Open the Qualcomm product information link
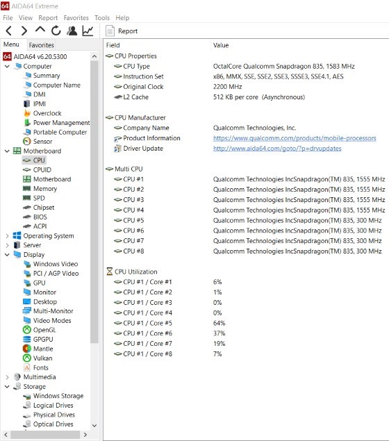This screenshot has height=441, width=389. (x=295, y=138)
